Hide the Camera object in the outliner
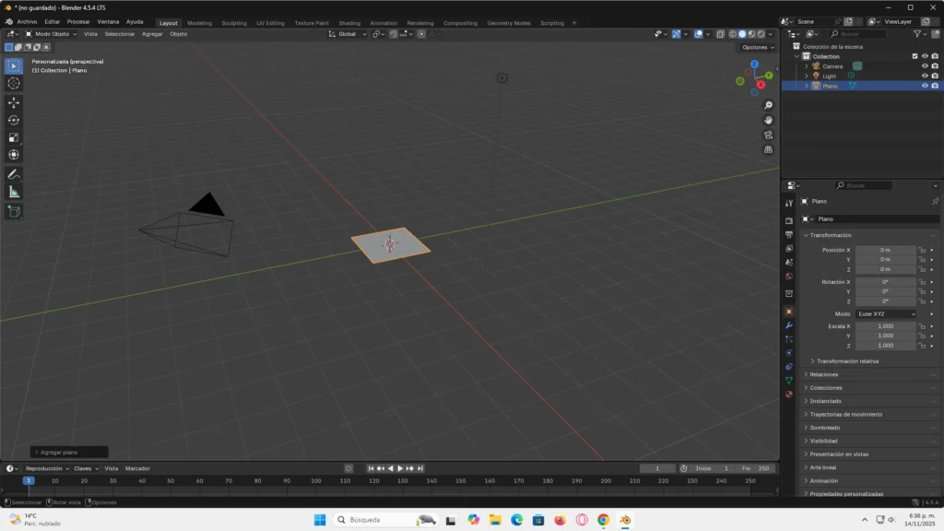Image resolution: width=944 pixels, height=531 pixels. coord(925,66)
